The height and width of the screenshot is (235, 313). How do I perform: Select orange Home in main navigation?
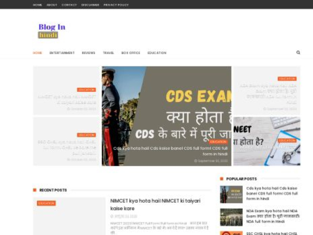click(38, 53)
